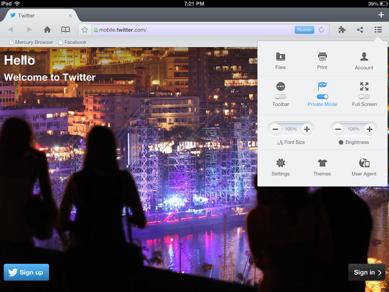Tap the Brightness label
This screenshot has height=292, width=389.
click(357, 142)
